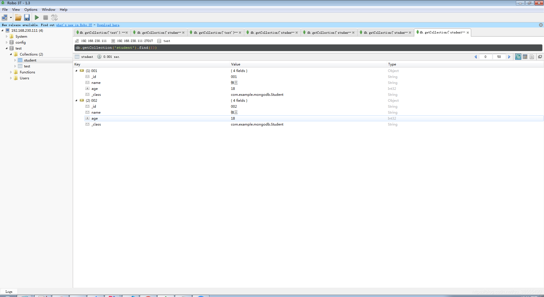The width and height of the screenshot is (544, 297).
Task: Collapse the Collections (2) tree node
Action: (x=10, y=54)
